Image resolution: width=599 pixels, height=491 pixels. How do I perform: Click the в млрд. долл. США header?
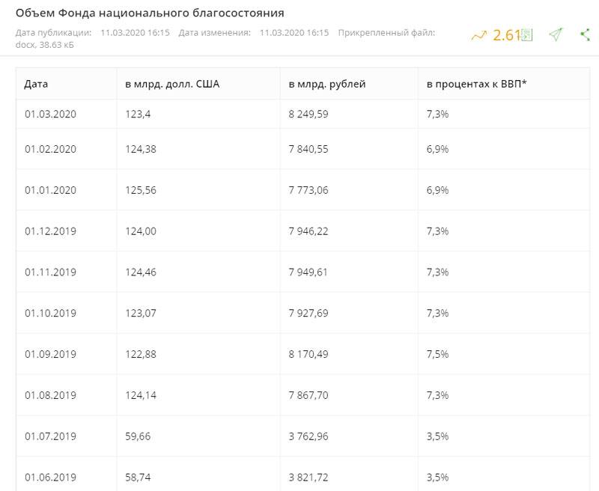point(172,84)
